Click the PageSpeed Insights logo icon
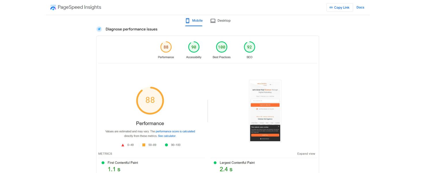432x173 pixels. point(53,7)
